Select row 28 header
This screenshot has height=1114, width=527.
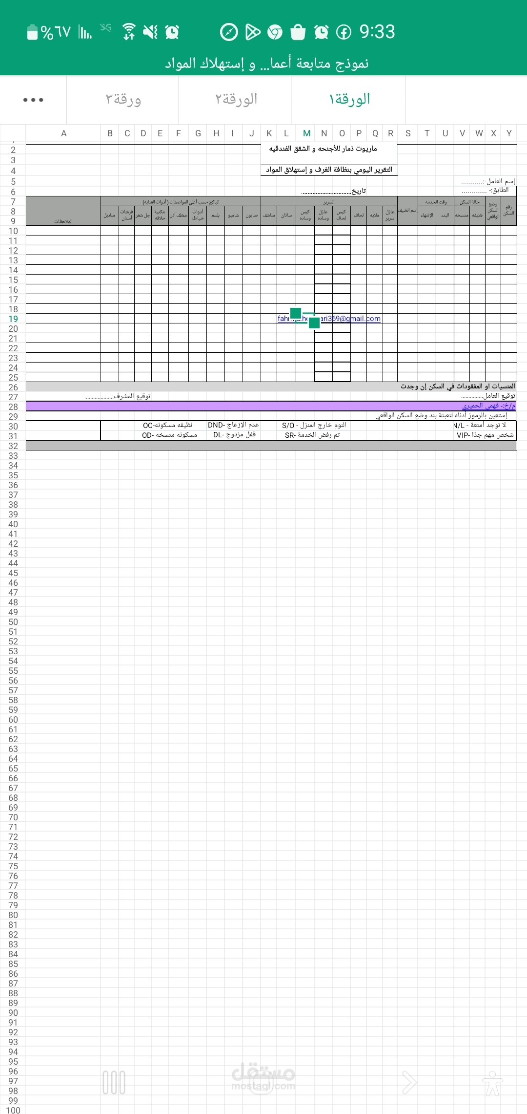[13, 407]
